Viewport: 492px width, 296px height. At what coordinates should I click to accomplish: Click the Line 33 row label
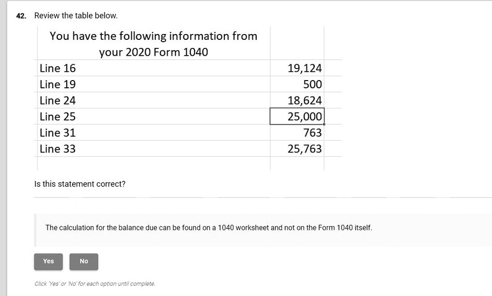tap(58, 149)
